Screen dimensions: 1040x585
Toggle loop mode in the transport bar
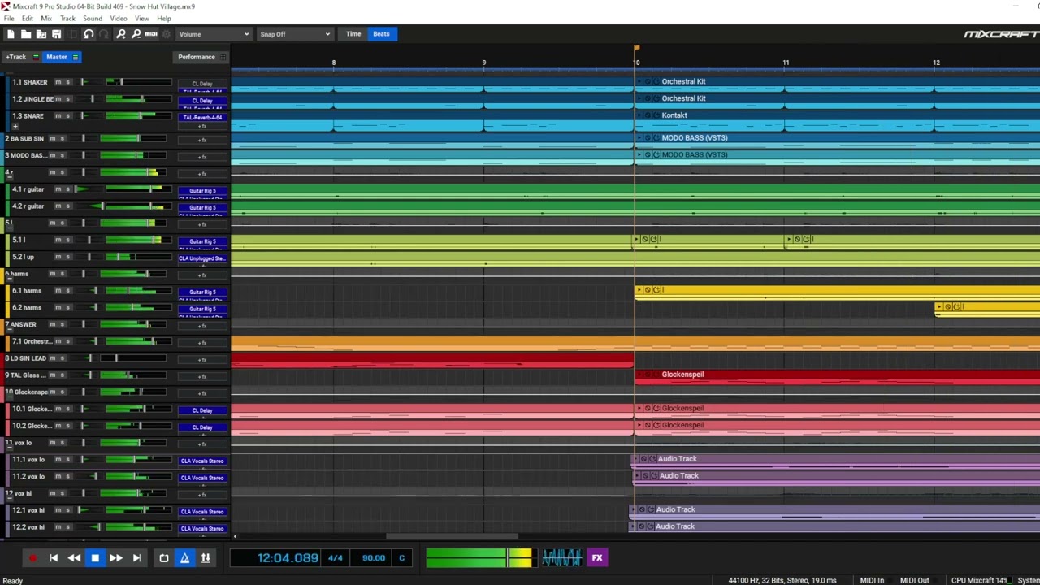(164, 558)
